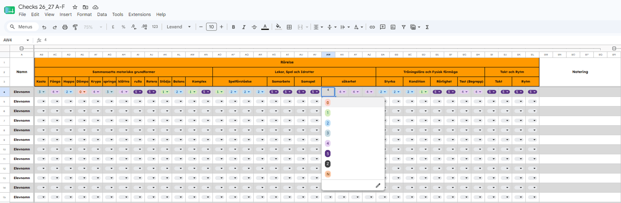
Task: Choose option 5 in the dropdown list
Action: click(x=353, y=154)
